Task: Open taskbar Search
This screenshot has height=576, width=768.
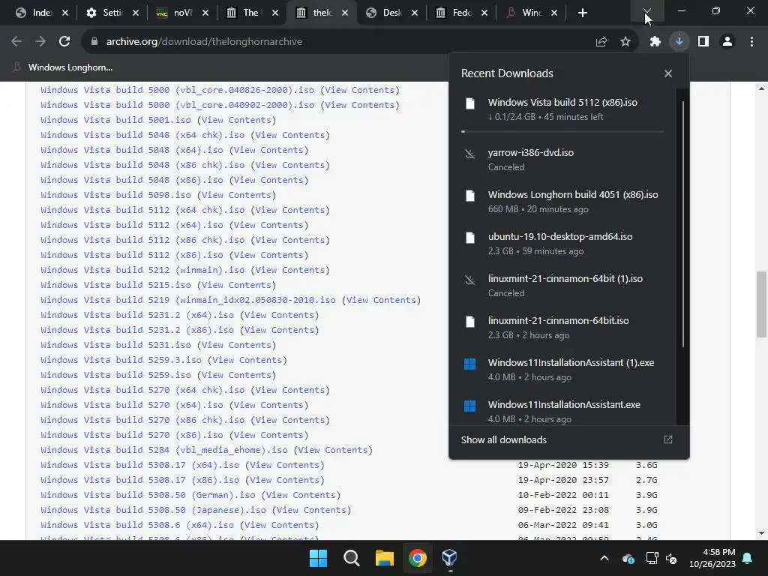Action: coord(351,558)
